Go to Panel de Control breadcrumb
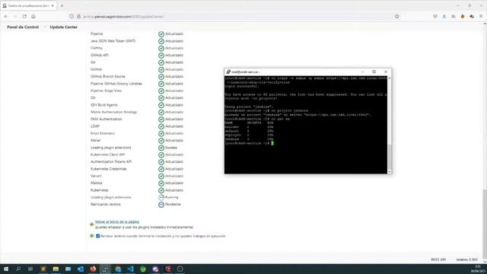This screenshot has width=487, height=274. [x=23, y=27]
